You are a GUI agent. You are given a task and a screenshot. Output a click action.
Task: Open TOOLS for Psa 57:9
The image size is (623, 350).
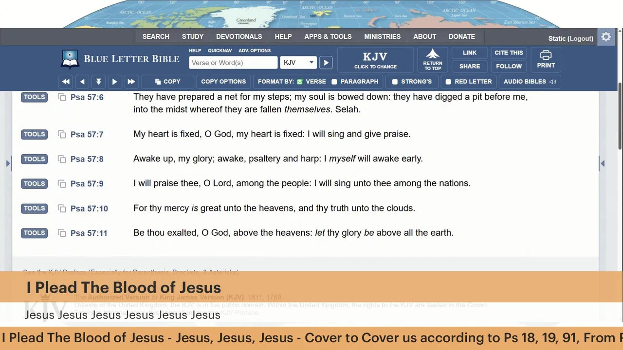(34, 184)
